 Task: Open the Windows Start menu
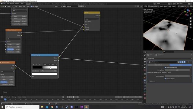click(x=2, y=107)
